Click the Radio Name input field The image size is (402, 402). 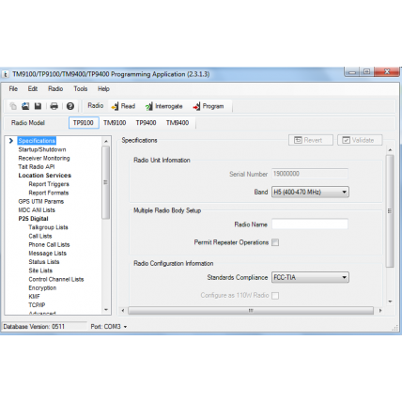tap(310, 224)
